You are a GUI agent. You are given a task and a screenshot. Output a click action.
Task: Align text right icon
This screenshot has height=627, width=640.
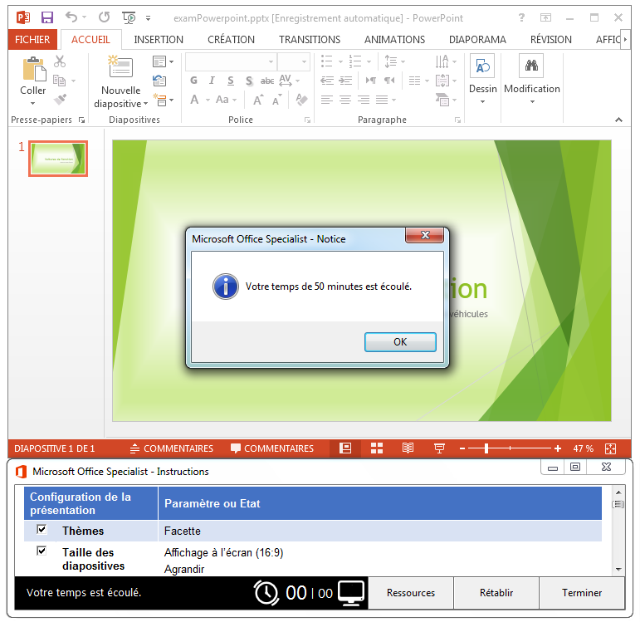click(x=364, y=100)
